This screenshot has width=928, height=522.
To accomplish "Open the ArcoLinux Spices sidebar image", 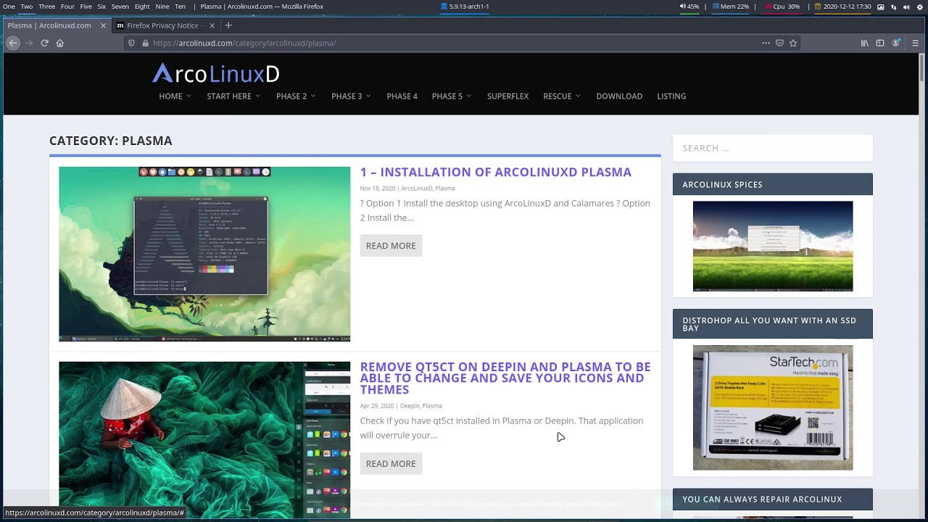I will click(773, 246).
